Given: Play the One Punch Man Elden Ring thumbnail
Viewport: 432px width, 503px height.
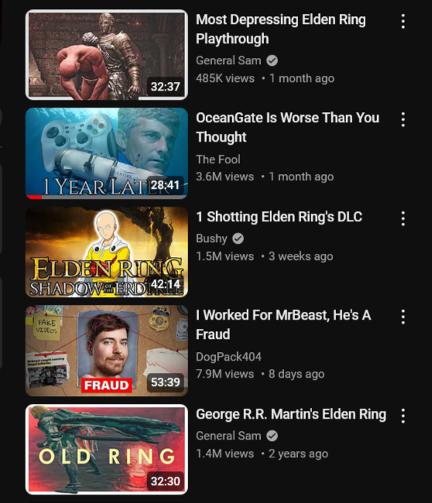Looking at the screenshot, I should pos(107,252).
